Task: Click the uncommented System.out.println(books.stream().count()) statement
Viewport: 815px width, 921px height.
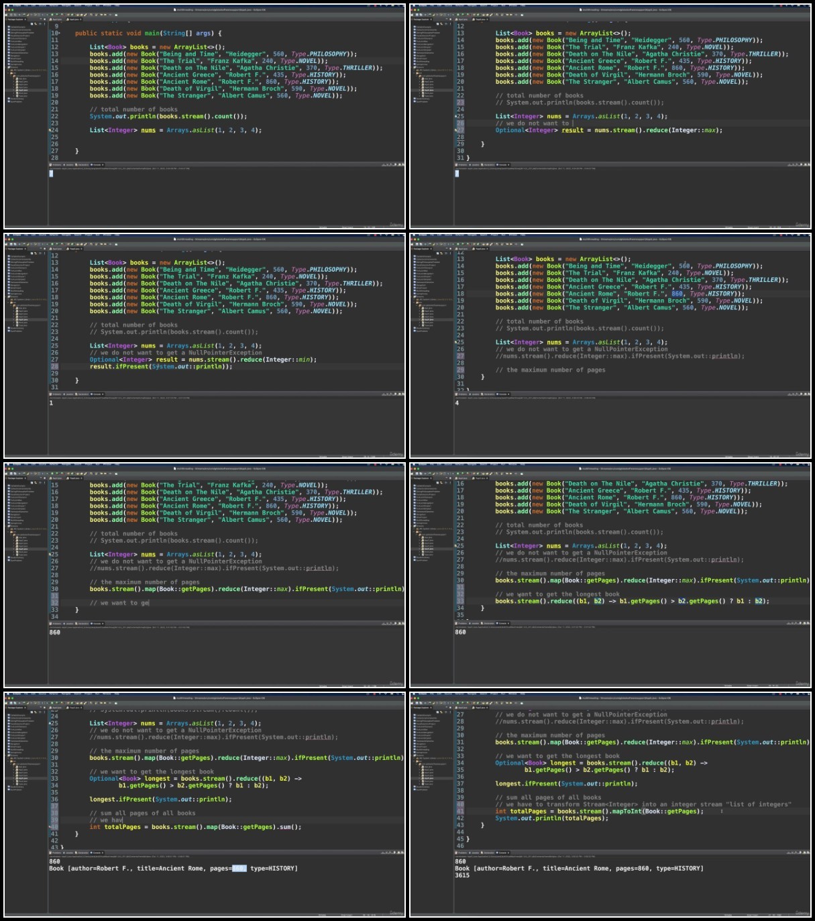Action: pyautogui.click(x=168, y=116)
